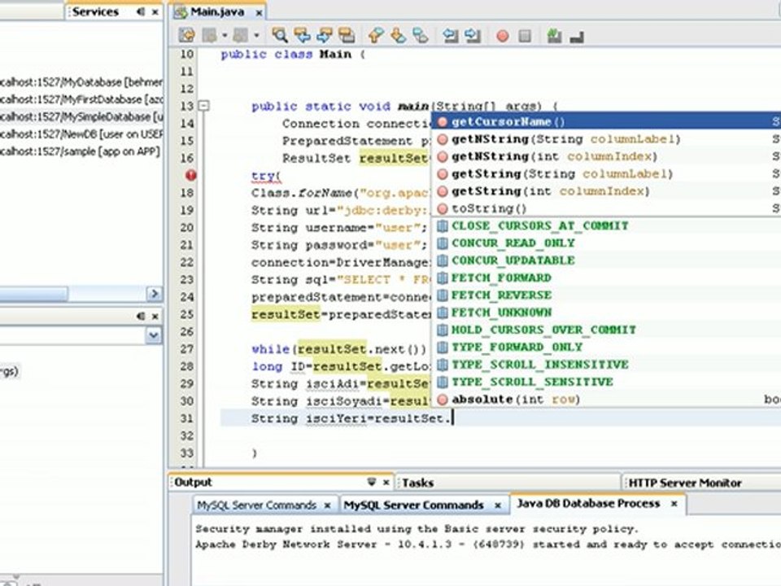Close the lower-left Navigator panel

click(x=155, y=316)
